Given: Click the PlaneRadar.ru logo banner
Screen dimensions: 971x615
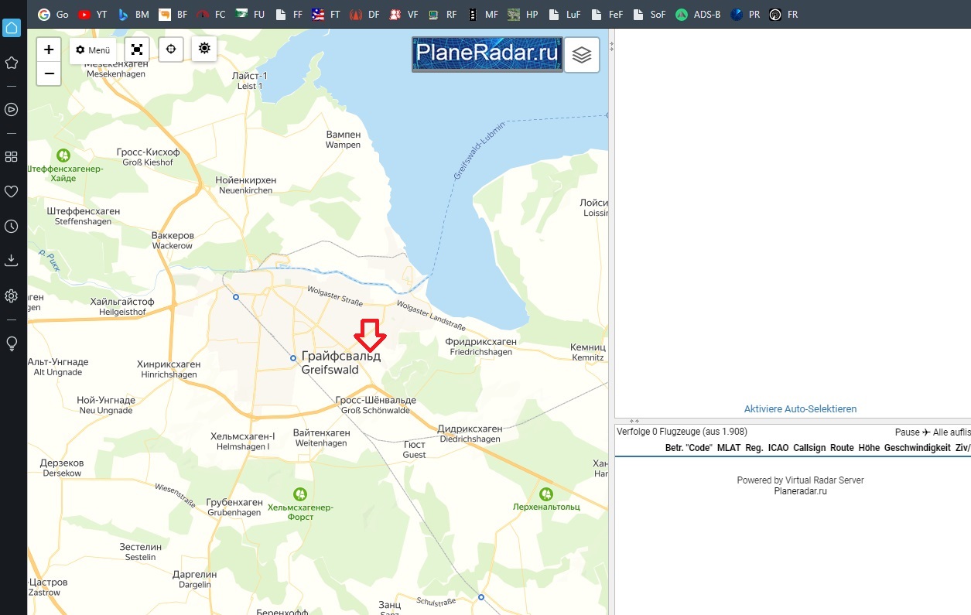Looking at the screenshot, I should pyautogui.click(x=487, y=53).
